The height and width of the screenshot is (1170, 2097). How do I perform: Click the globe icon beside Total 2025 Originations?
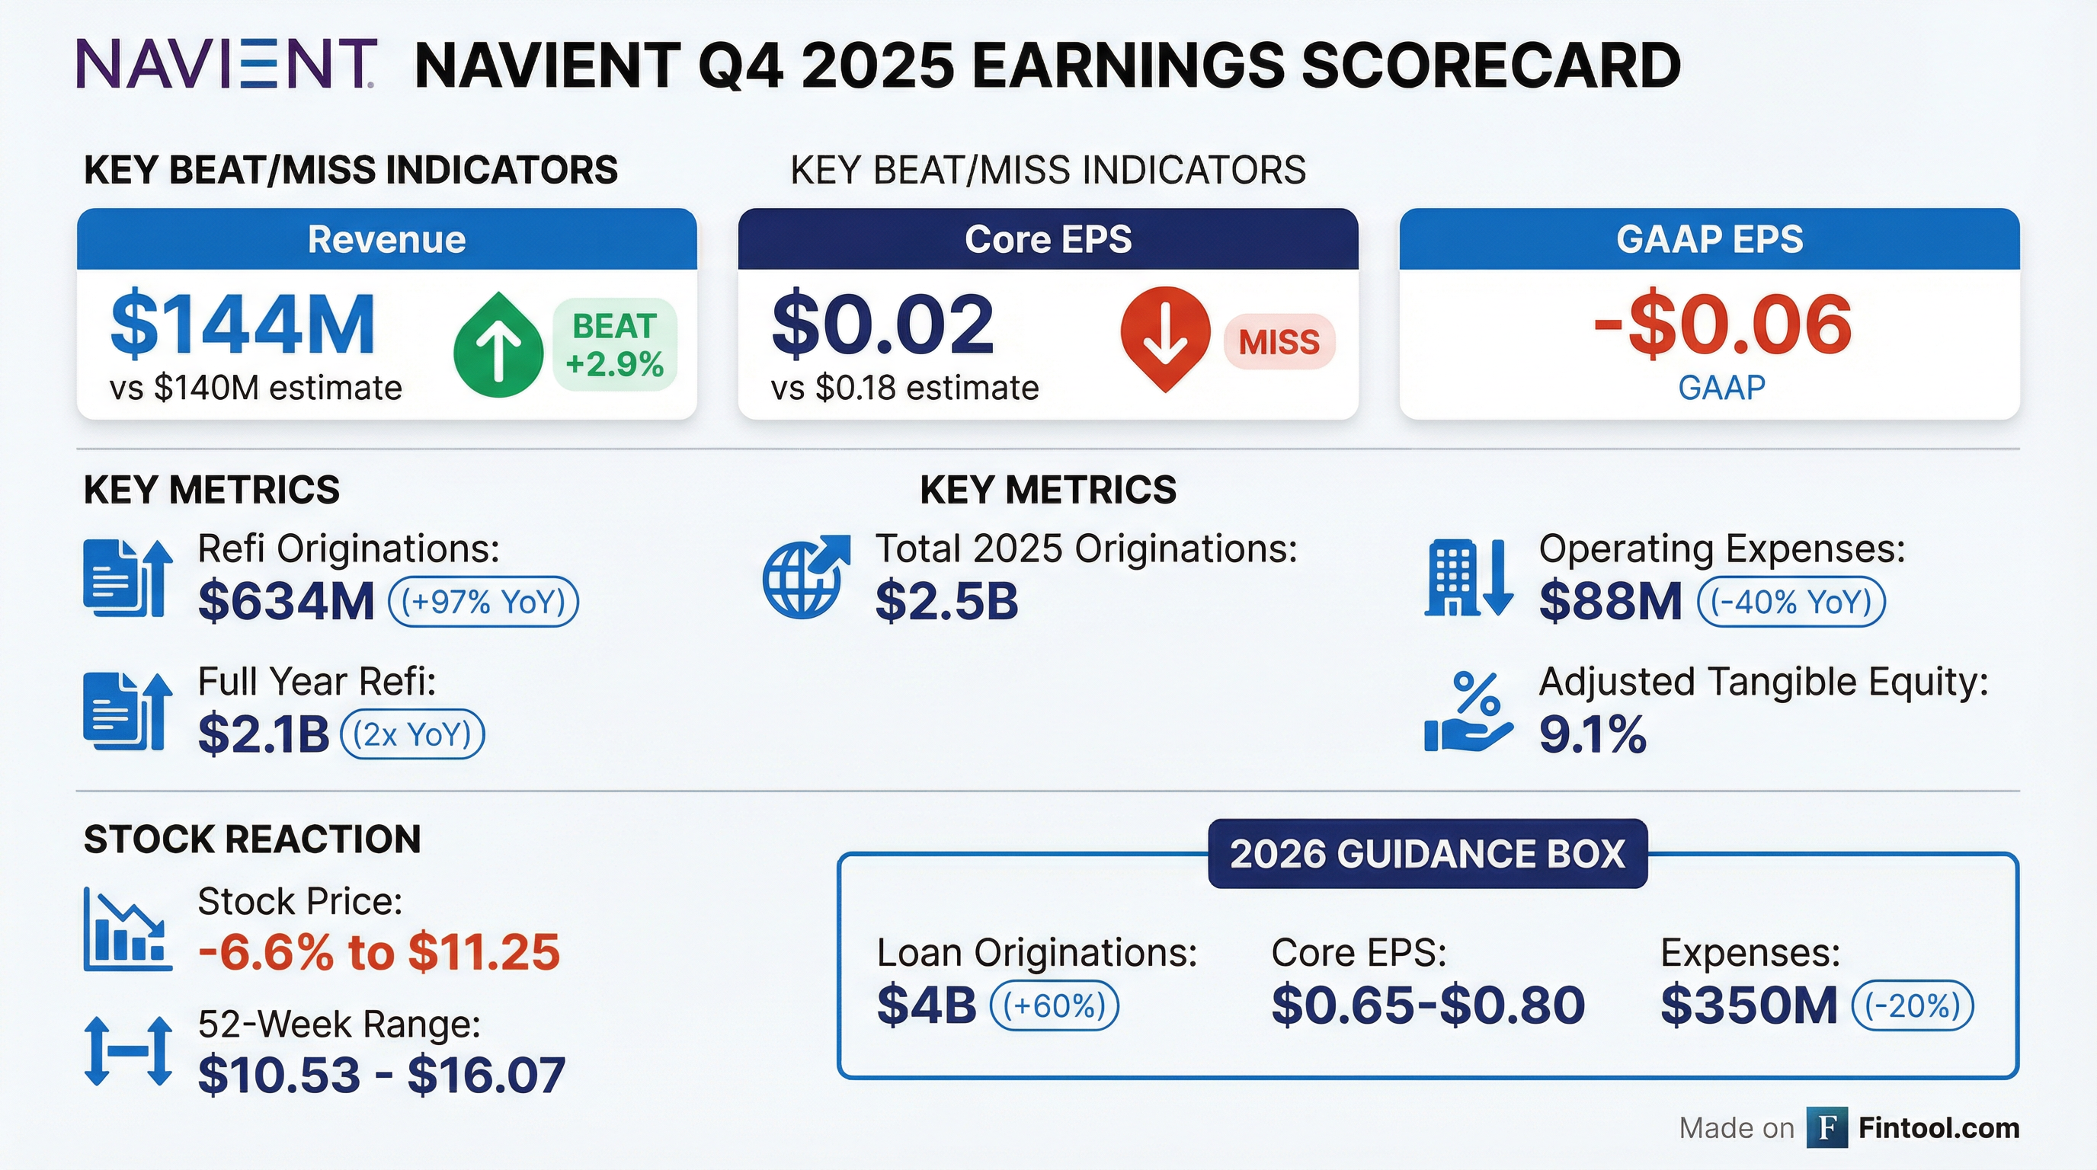pyautogui.click(x=805, y=577)
